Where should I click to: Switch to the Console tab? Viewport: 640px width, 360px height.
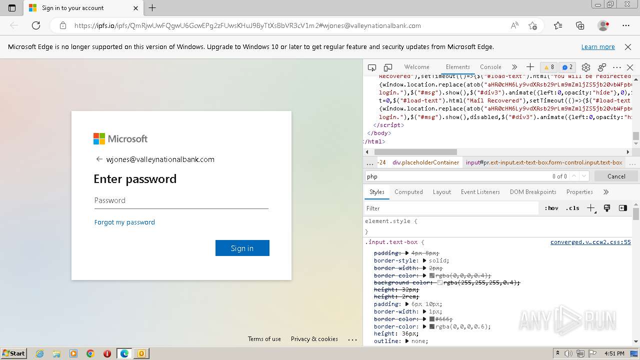[x=490, y=67]
